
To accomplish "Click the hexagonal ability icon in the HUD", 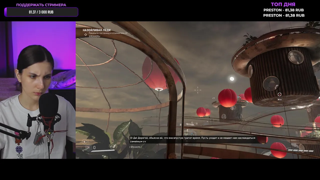I will (84, 141).
